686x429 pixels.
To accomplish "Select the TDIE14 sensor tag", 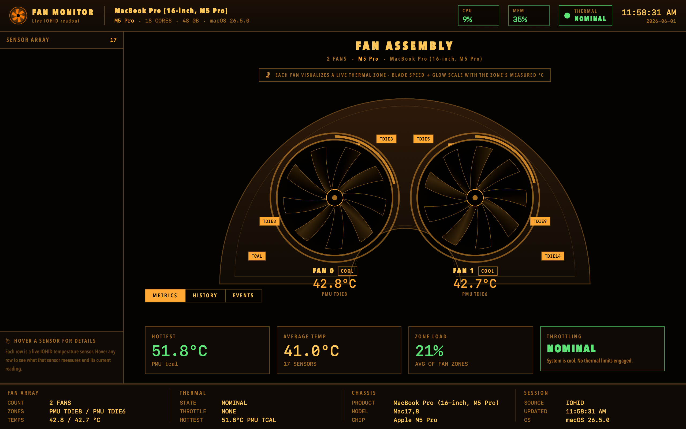I will 553,256.
